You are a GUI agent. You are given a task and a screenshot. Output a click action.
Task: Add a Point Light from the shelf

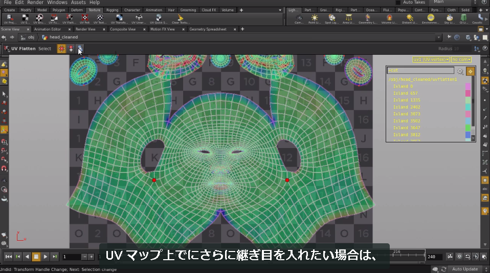pyautogui.click(x=315, y=19)
